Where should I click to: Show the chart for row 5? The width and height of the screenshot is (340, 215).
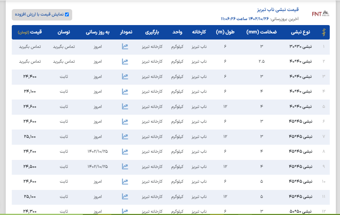tap(125, 106)
